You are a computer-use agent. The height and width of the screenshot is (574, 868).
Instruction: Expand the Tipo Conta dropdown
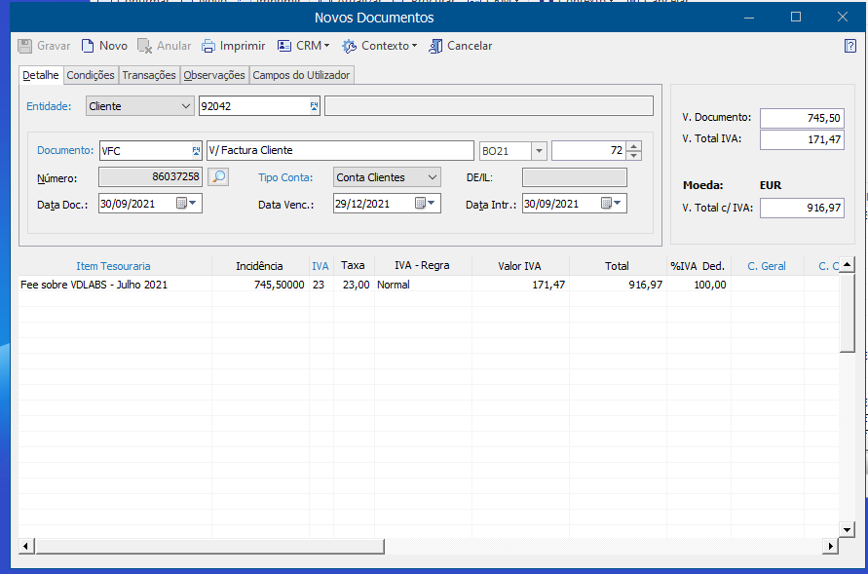click(432, 177)
